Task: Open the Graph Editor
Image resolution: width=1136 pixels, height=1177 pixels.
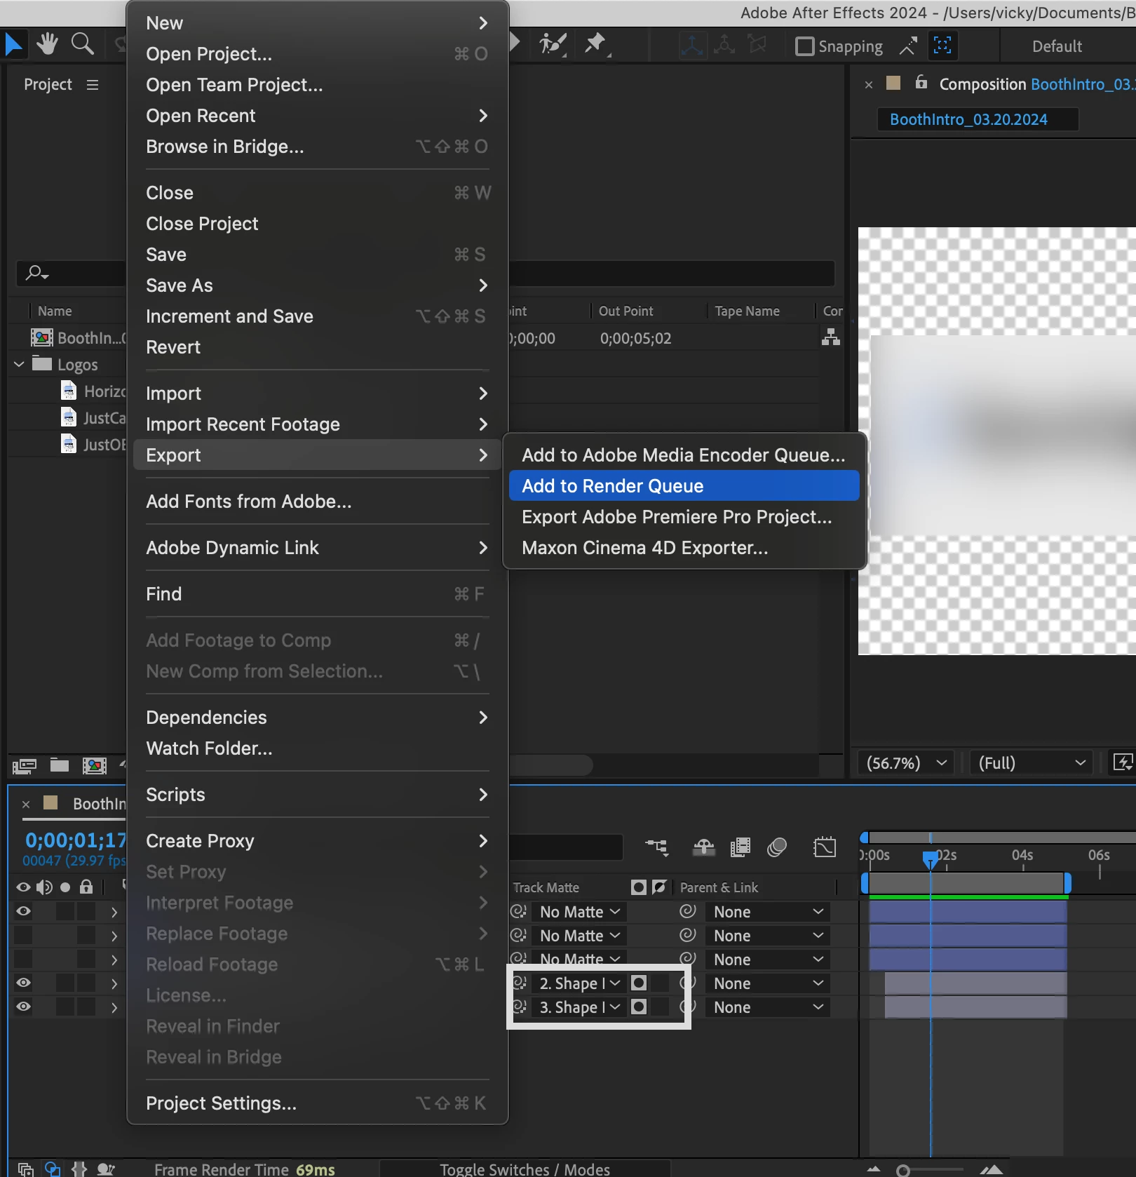Action: pos(825,847)
